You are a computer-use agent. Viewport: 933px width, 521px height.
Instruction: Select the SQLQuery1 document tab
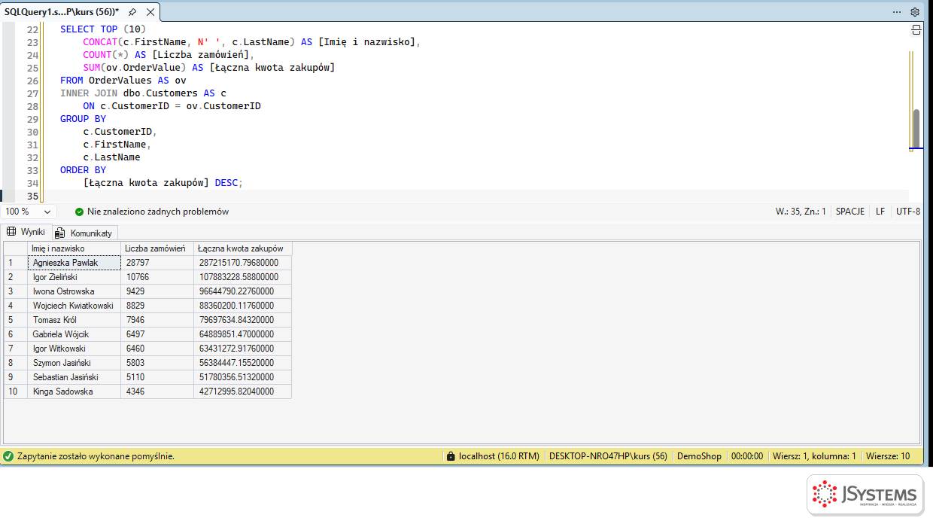62,12
